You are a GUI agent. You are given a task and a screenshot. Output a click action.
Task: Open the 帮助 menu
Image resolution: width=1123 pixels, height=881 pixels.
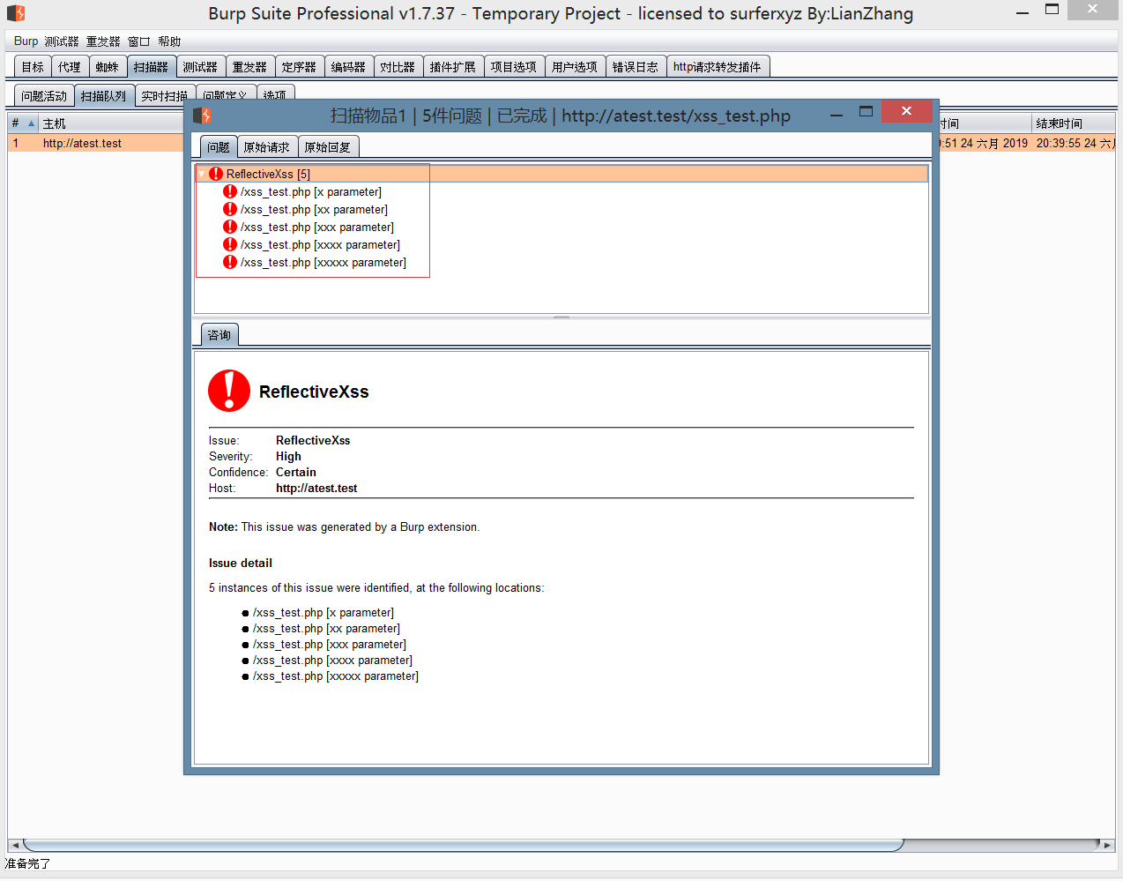169,41
